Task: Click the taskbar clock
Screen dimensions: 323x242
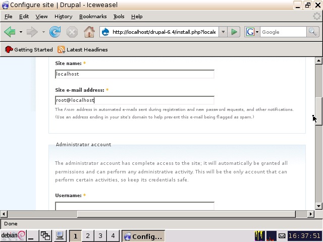Action: [304, 236]
